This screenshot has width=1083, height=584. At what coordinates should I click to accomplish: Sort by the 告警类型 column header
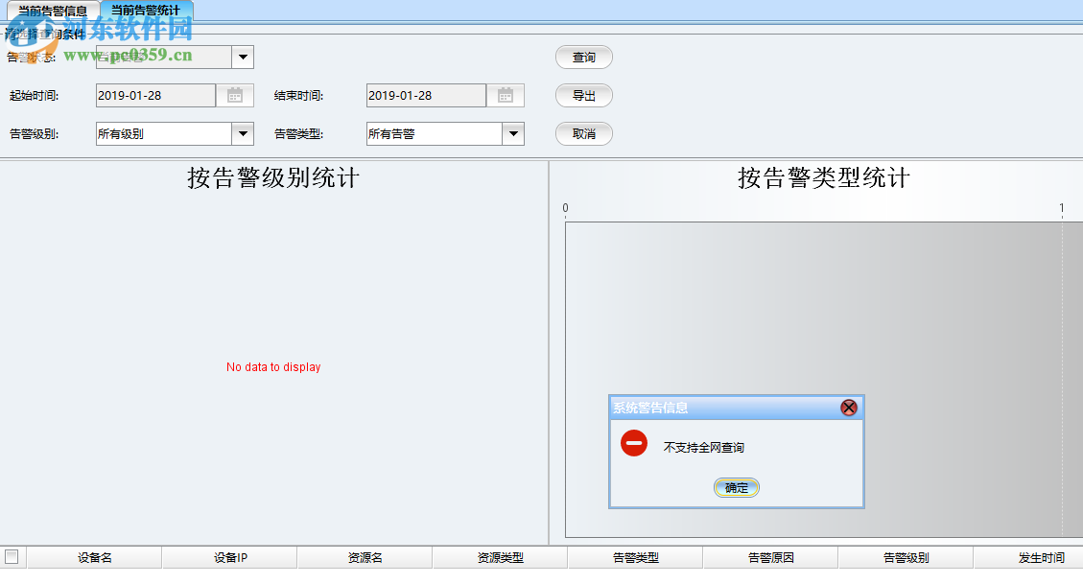[x=636, y=558]
